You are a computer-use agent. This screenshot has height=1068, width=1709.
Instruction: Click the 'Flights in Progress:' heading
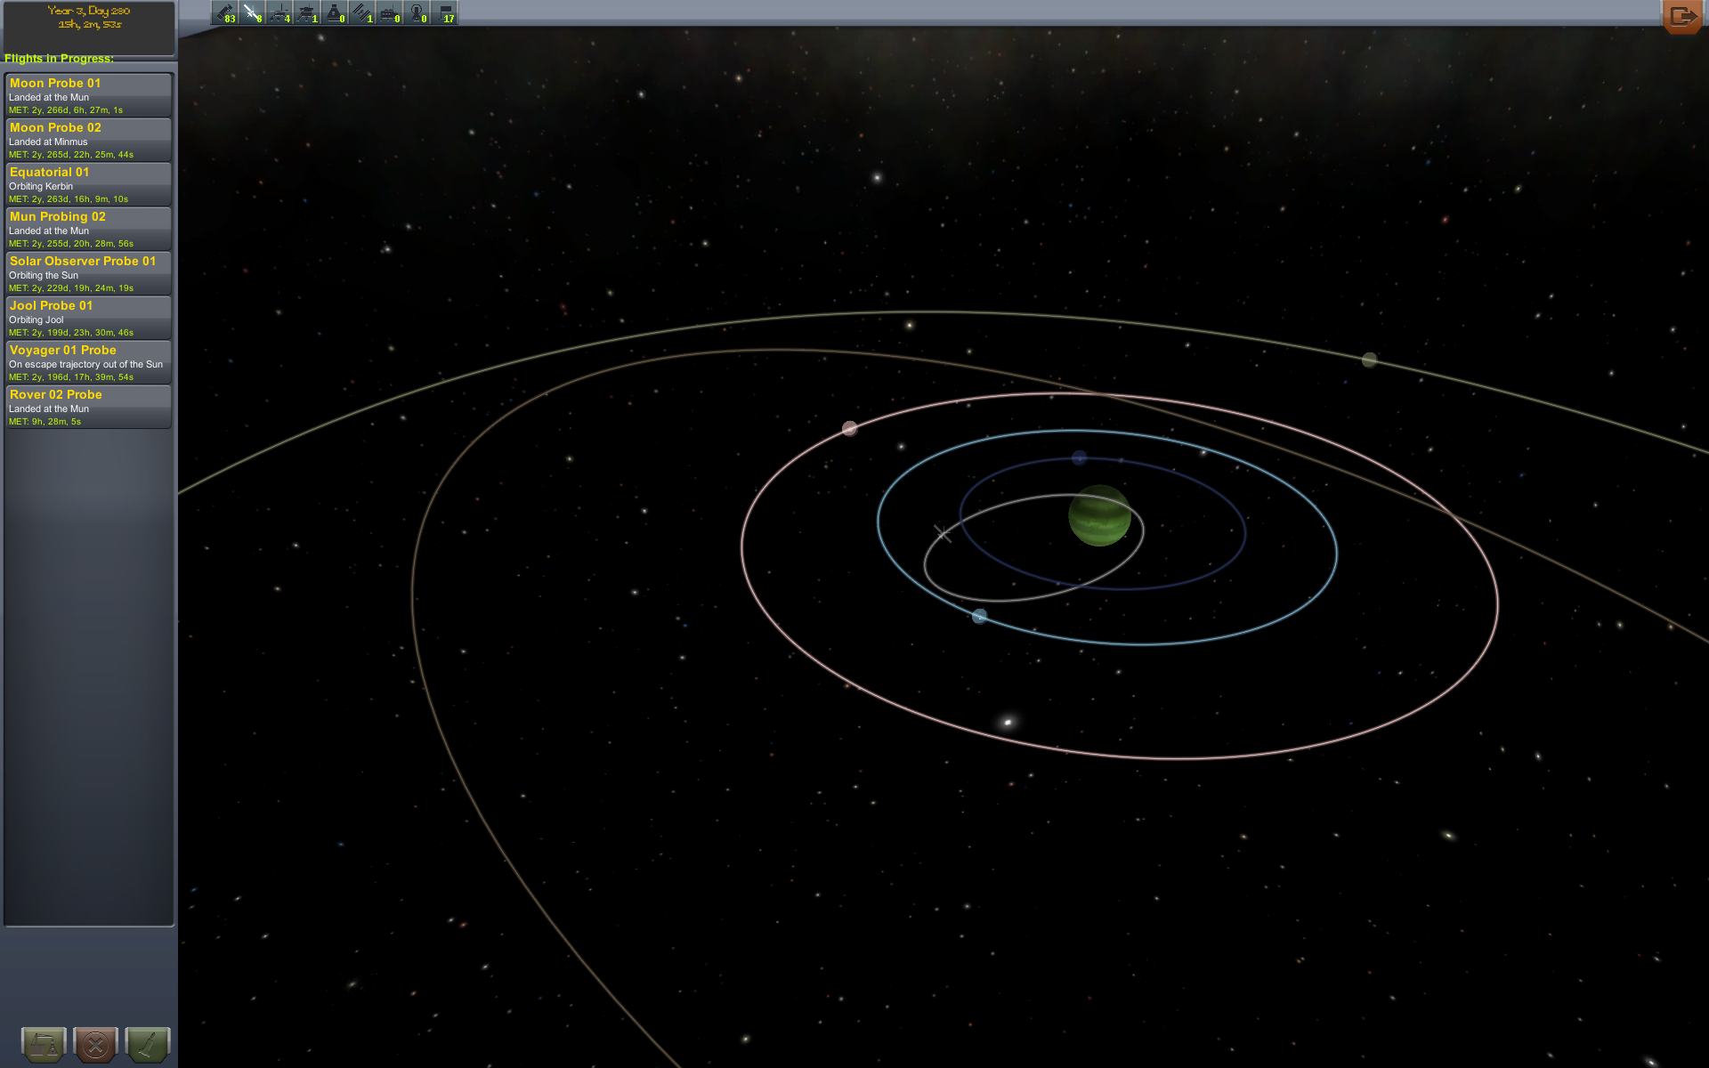[59, 59]
